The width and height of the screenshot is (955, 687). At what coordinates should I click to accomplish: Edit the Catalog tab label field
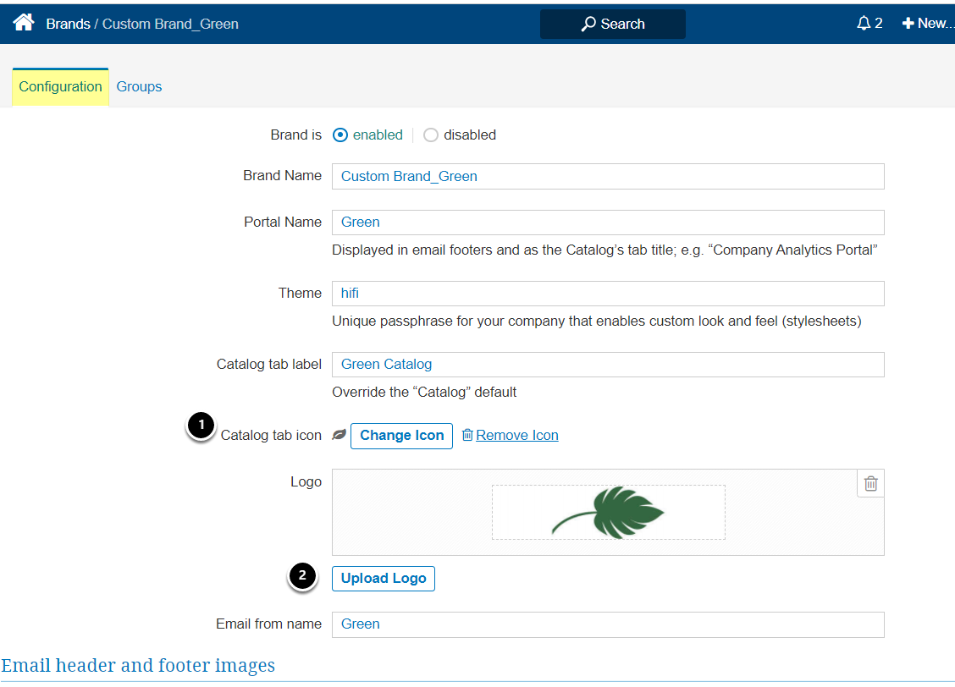[608, 365]
